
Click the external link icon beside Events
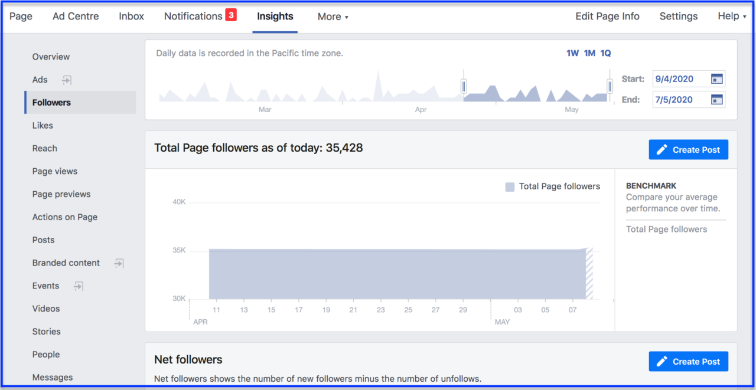click(x=77, y=286)
